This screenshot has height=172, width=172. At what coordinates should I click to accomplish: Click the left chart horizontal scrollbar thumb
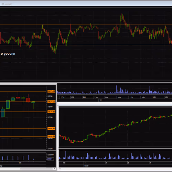36,169
